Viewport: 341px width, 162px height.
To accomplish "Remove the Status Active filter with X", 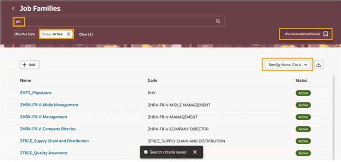I will coord(68,34).
